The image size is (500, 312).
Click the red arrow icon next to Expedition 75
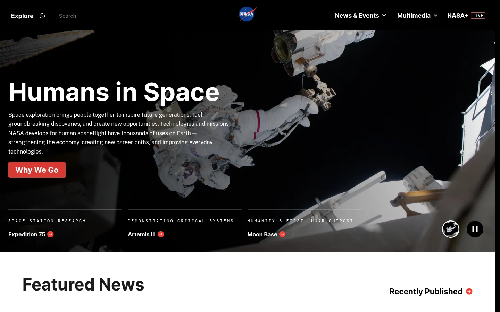[50, 234]
